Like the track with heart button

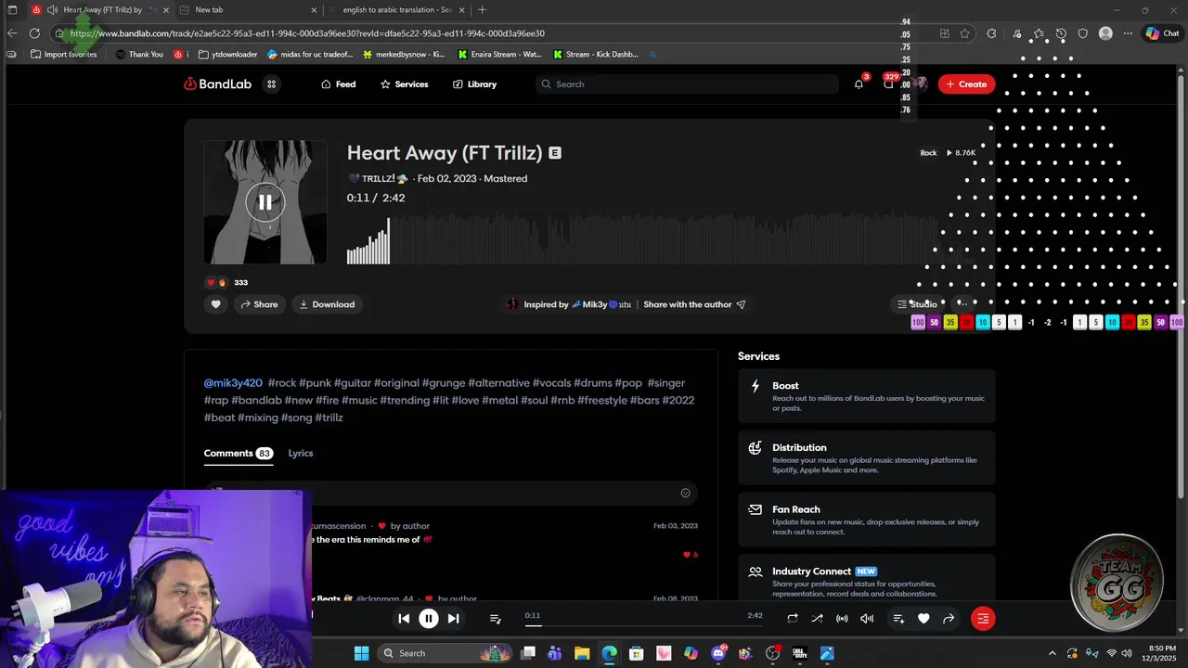(216, 304)
